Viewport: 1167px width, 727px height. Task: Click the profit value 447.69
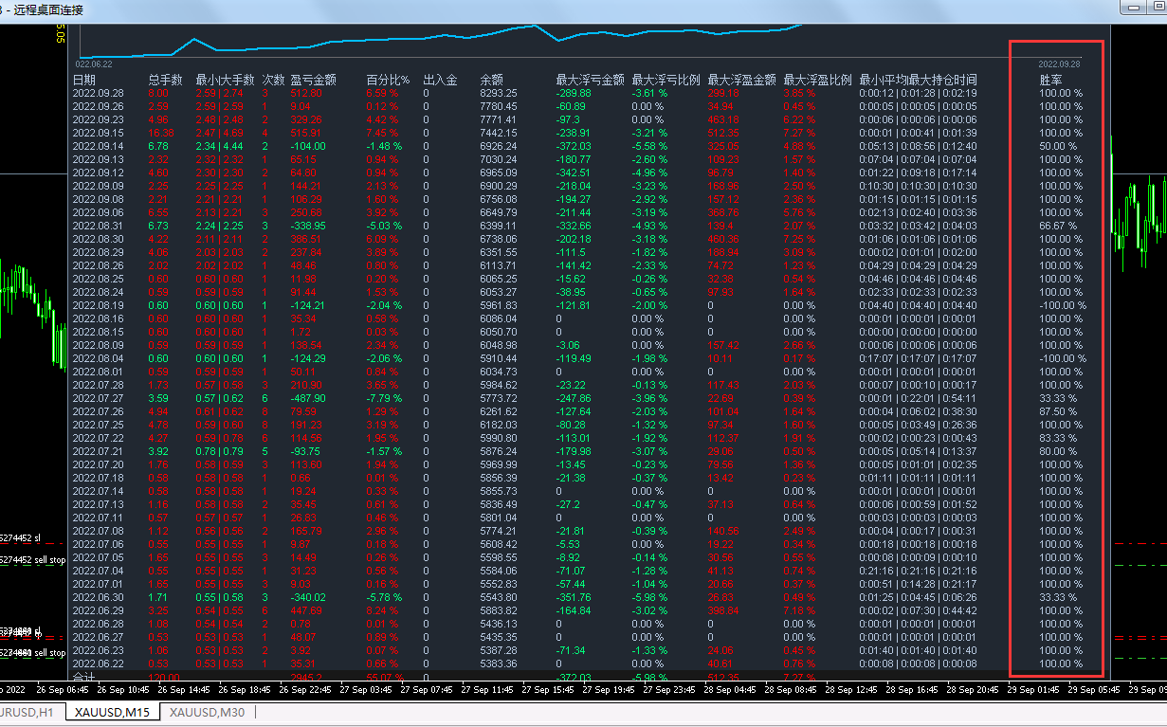click(306, 610)
